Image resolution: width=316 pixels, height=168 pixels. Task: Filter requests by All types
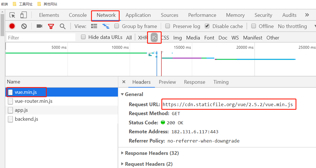pyautogui.click(x=129, y=38)
